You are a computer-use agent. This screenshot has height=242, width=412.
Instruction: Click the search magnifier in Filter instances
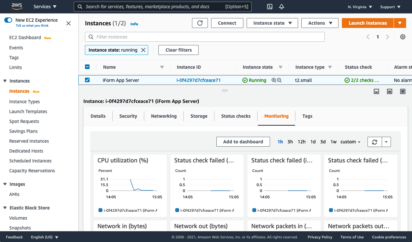[x=91, y=37]
